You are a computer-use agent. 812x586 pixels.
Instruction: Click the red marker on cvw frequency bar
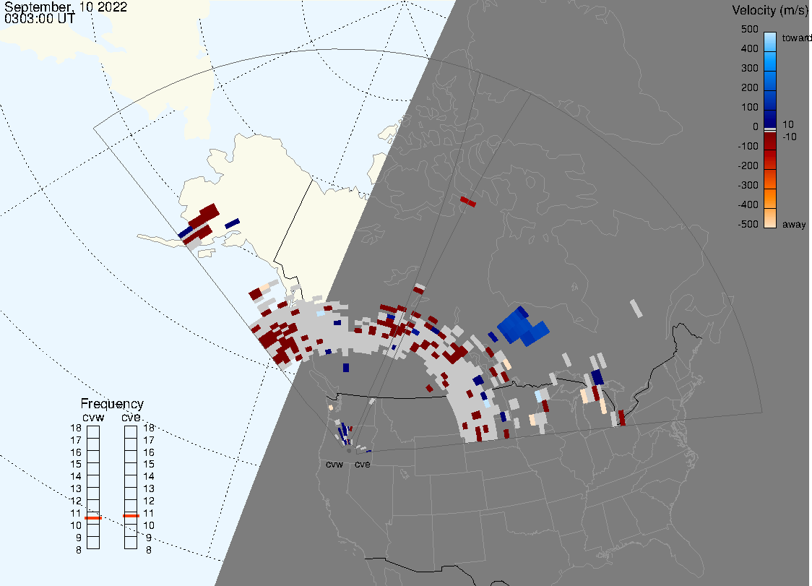pos(93,518)
